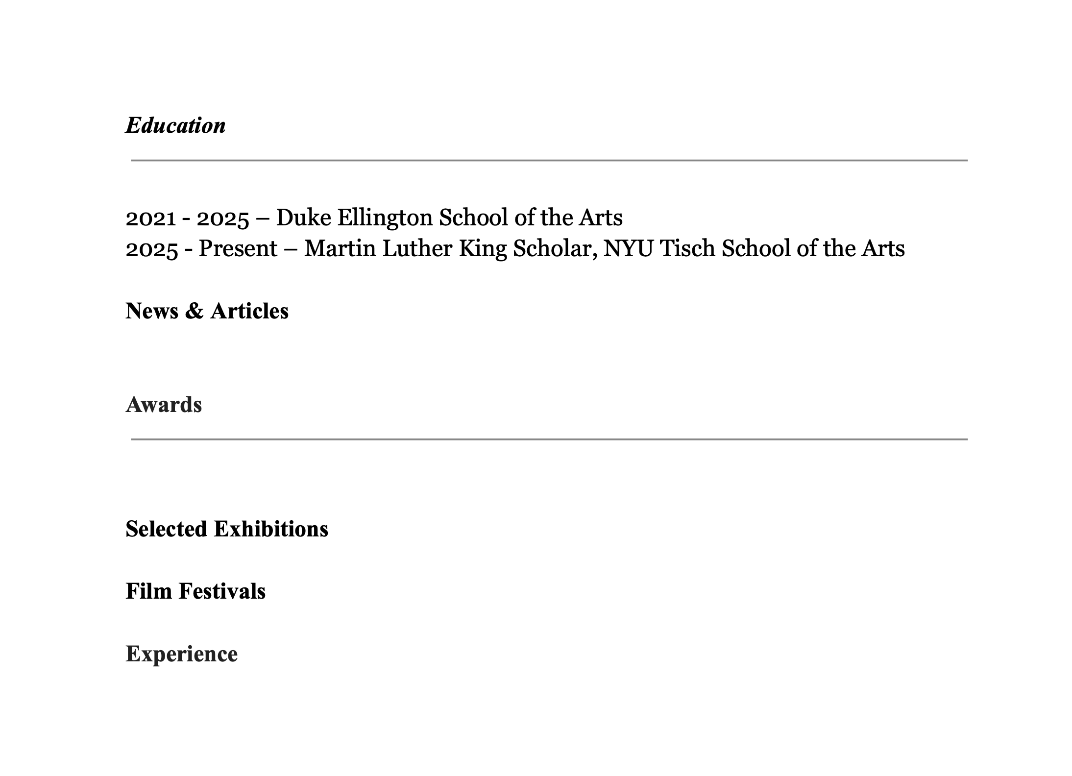The width and height of the screenshot is (1072, 776).
Task: Click the divider line below Education
Action: [x=549, y=160]
